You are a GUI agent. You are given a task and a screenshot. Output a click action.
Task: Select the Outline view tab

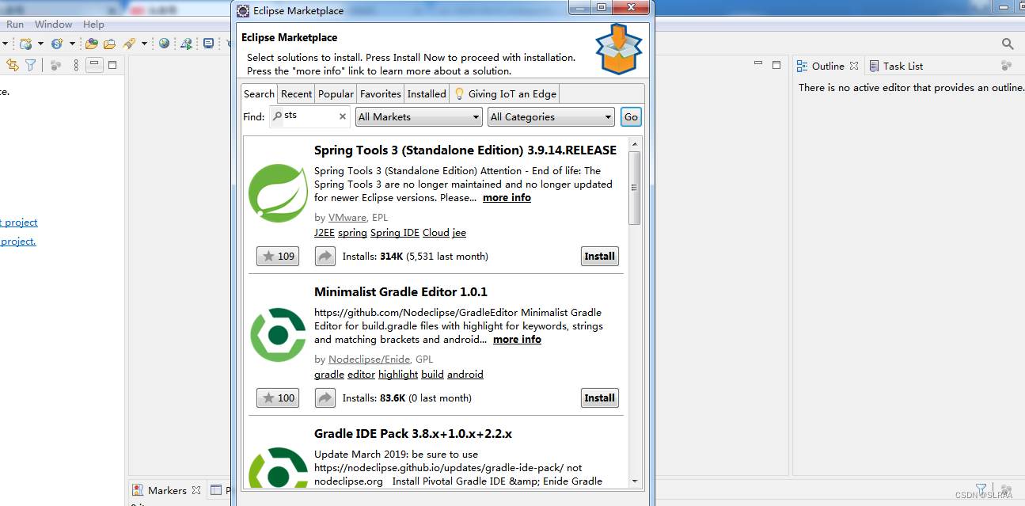click(x=827, y=66)
